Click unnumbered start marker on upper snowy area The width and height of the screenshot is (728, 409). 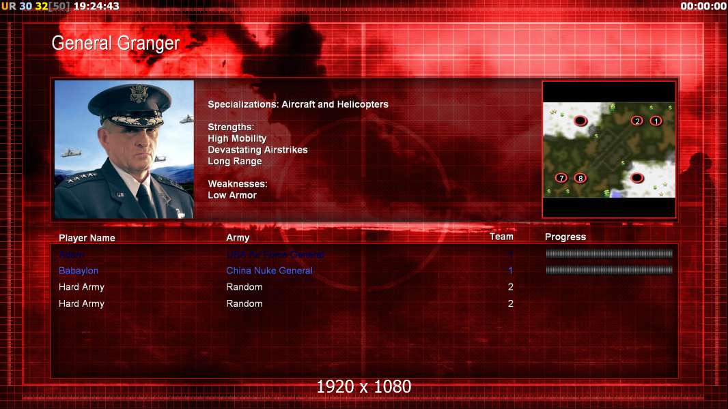pyautogui.click(x=580, y=121)
